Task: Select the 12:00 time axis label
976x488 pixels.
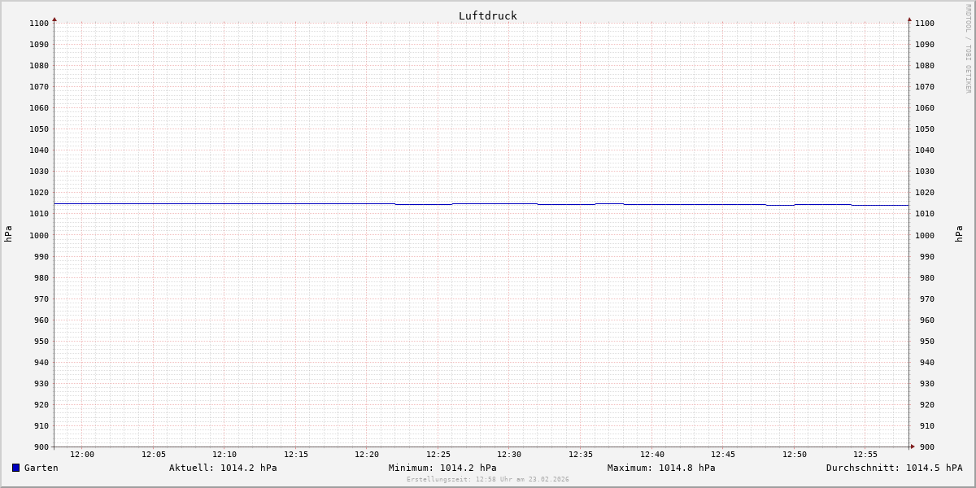Action: click(x=82, y=455)
